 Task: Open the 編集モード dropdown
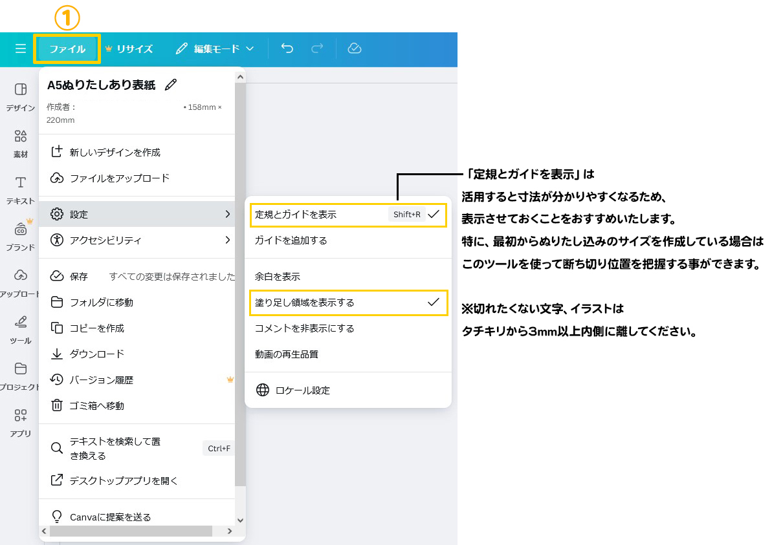(215, 48)
